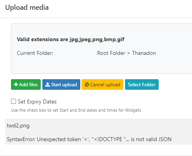Click the blue Start upload button
This screenshot has height=156, width=192.
(61, 84)
